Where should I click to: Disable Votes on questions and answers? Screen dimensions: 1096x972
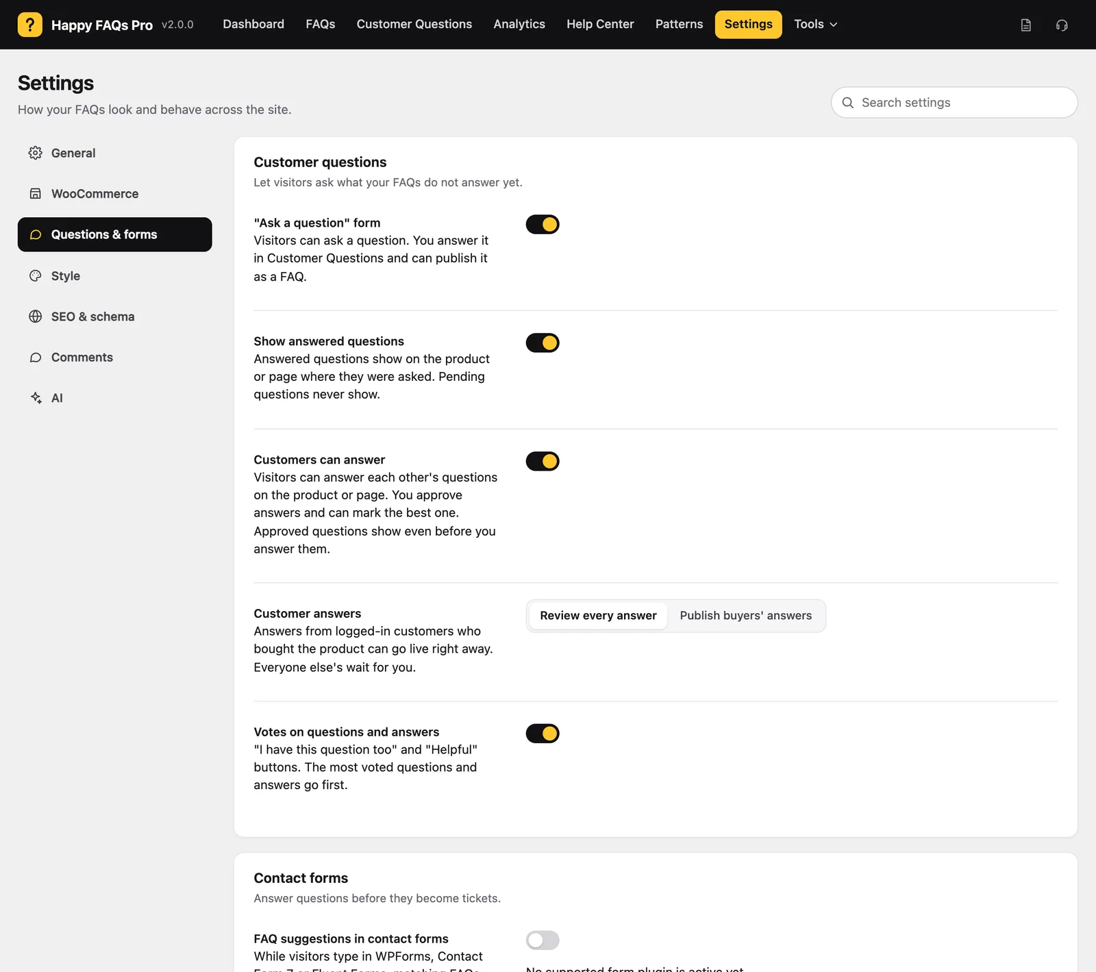543,734
